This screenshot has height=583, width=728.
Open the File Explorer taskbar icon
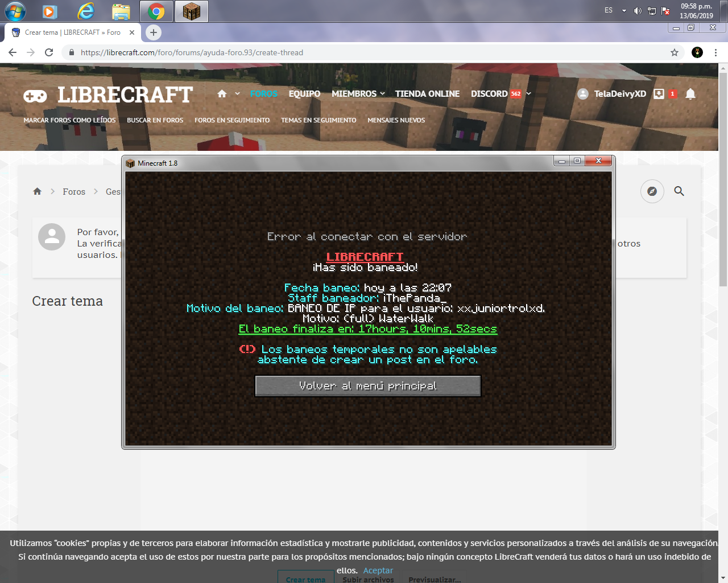tap(121, 11)
